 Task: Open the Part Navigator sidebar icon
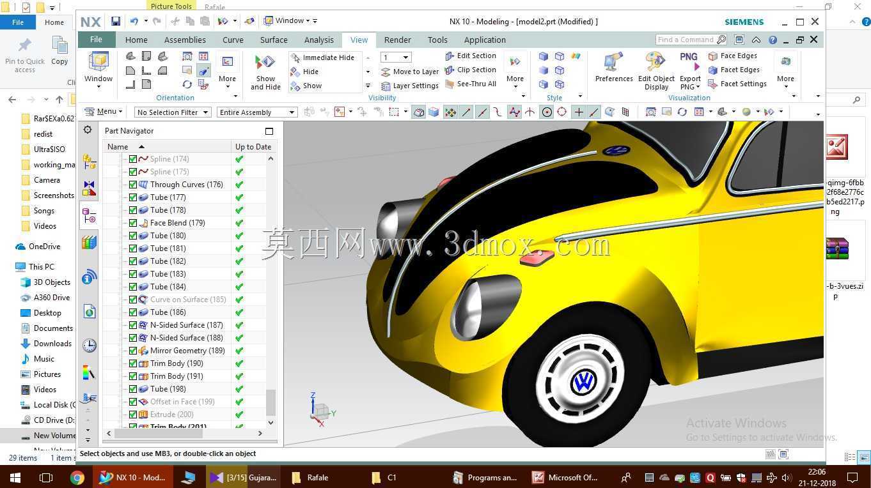coord(89,216)
